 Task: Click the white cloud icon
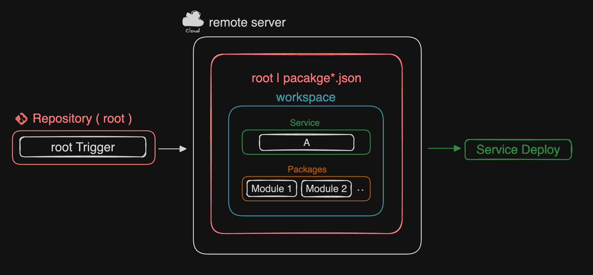click(x=193, y=19)
